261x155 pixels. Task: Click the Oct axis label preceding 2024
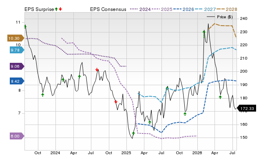[x=38, y=153]
